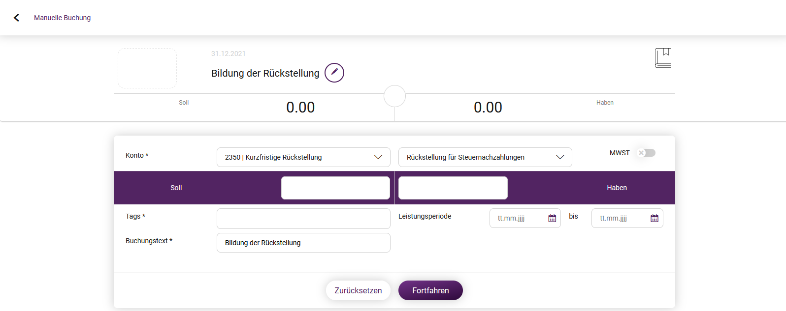786x311 pixels.
Task: Expand Rückstellung für Steuernachzahlungen dropdown
Action: tap(485, 157)
